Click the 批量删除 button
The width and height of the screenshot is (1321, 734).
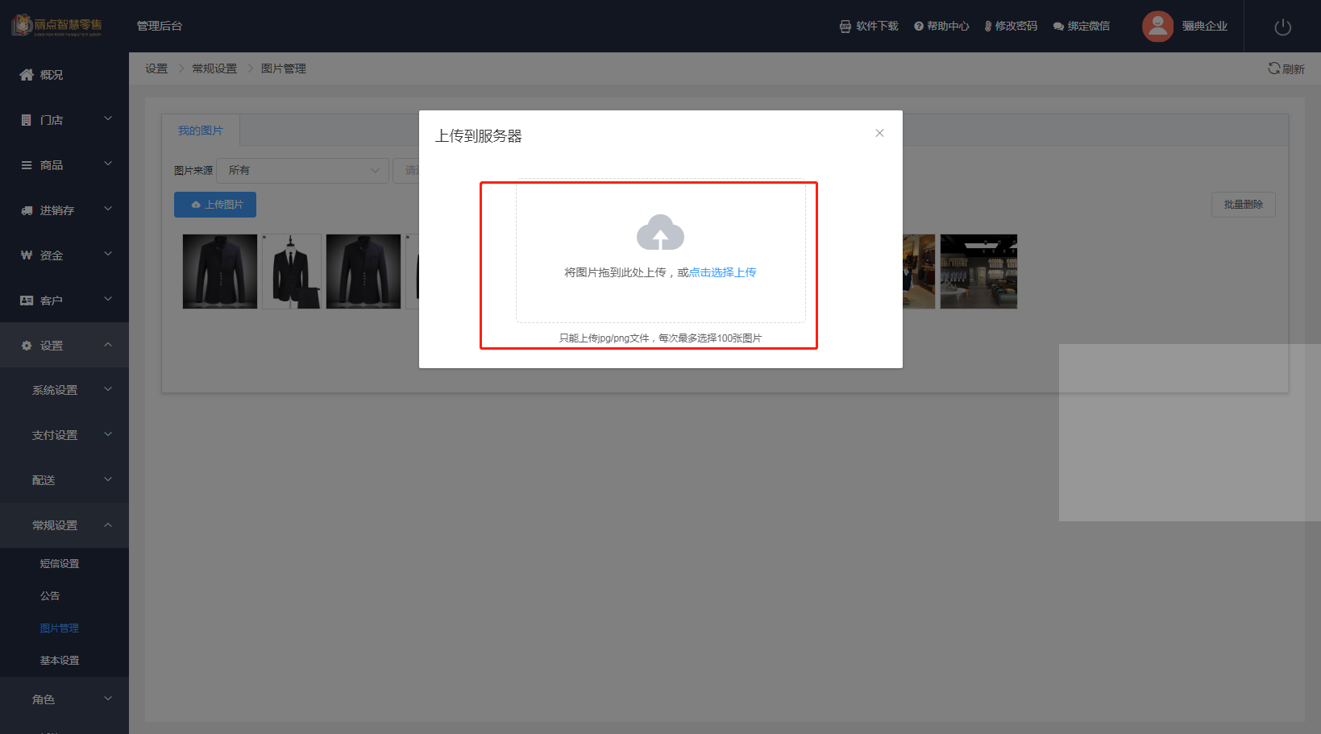pyautogui.click(x=1243, y=205)
